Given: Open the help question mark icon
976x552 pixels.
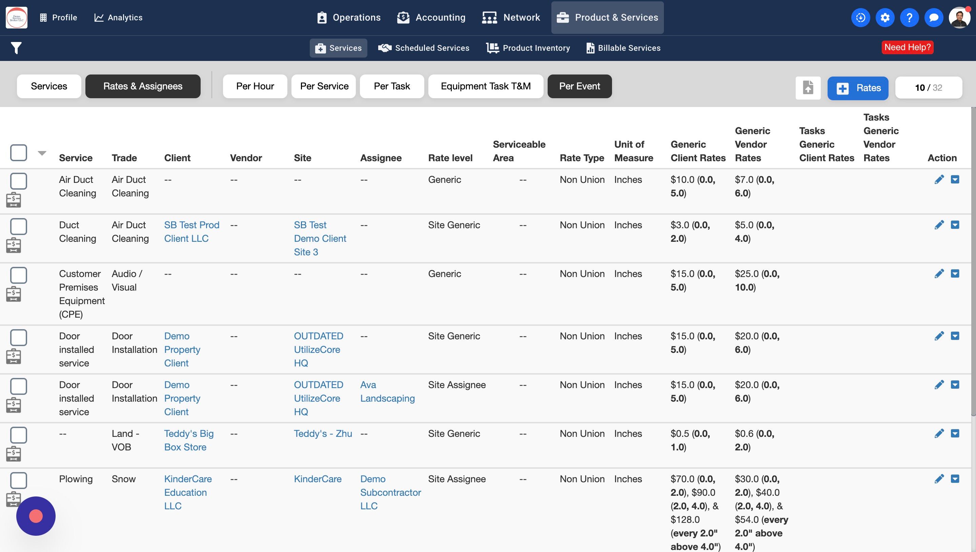Looking at the screenshot, I should (909, 17).
